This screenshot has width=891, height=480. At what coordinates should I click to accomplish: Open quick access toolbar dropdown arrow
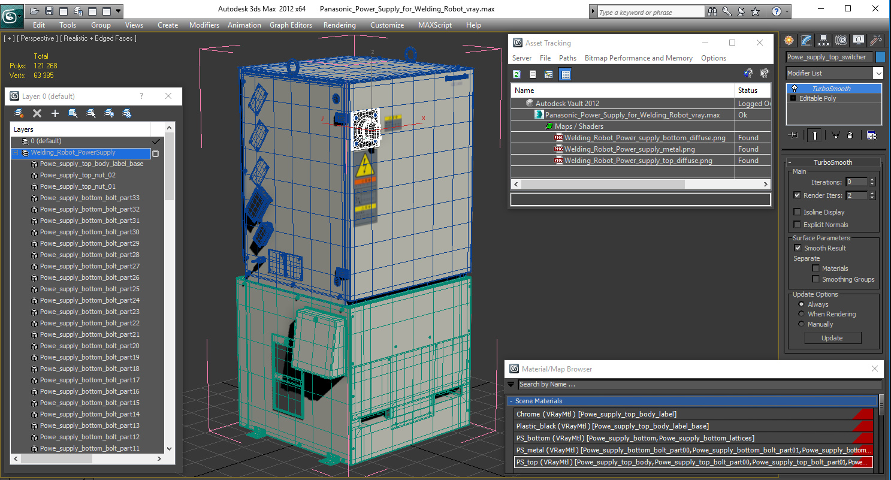click(118, 11)
